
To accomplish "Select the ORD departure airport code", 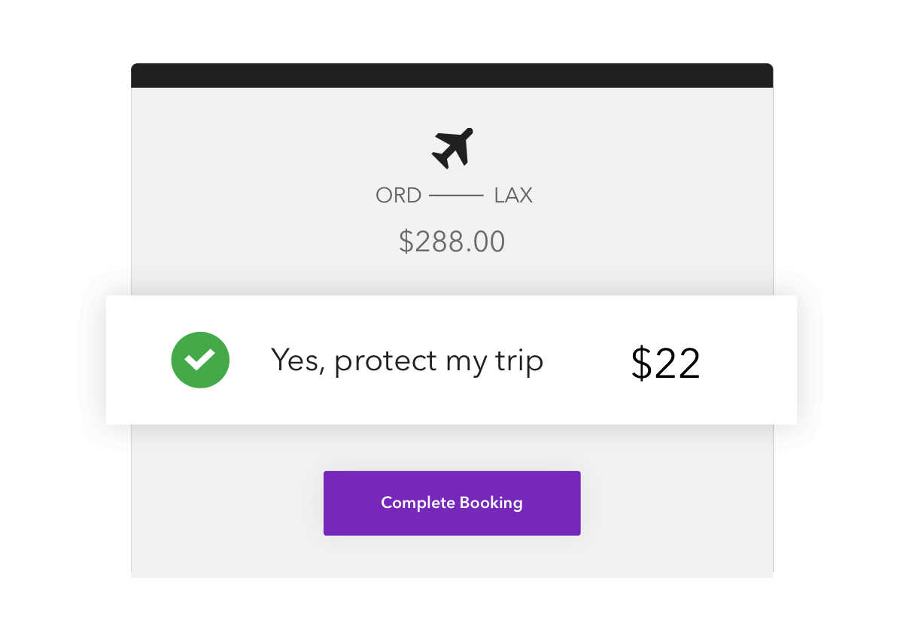I will click(398, 196).
